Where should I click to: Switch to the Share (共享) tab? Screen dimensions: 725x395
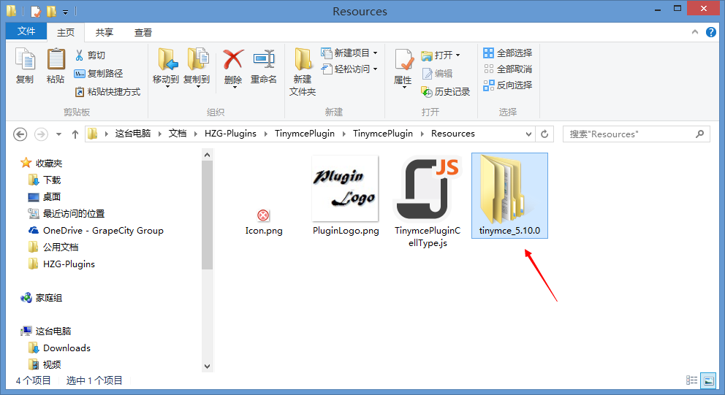coord(105,32)
